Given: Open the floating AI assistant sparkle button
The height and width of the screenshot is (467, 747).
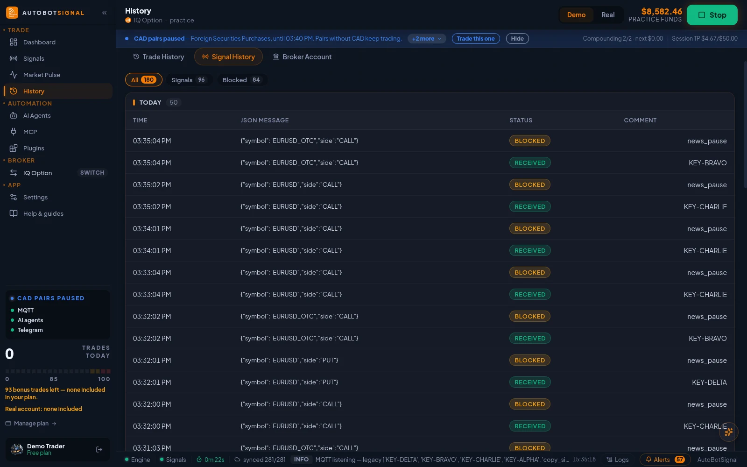Looking at the screenshot, I should (x=729, y=432).
